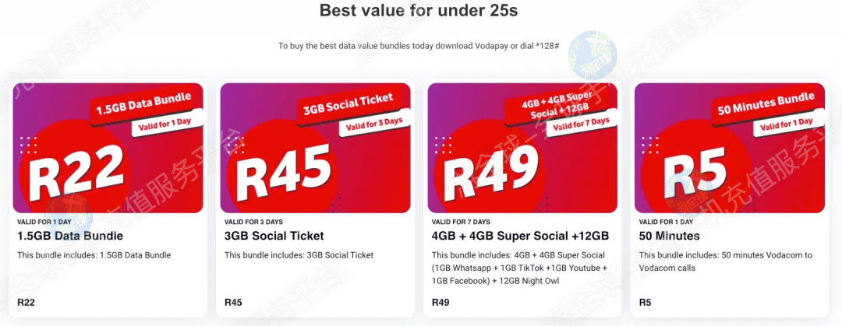
Task: Choose the small R5 price at card bottom
Action: point(645,303)
